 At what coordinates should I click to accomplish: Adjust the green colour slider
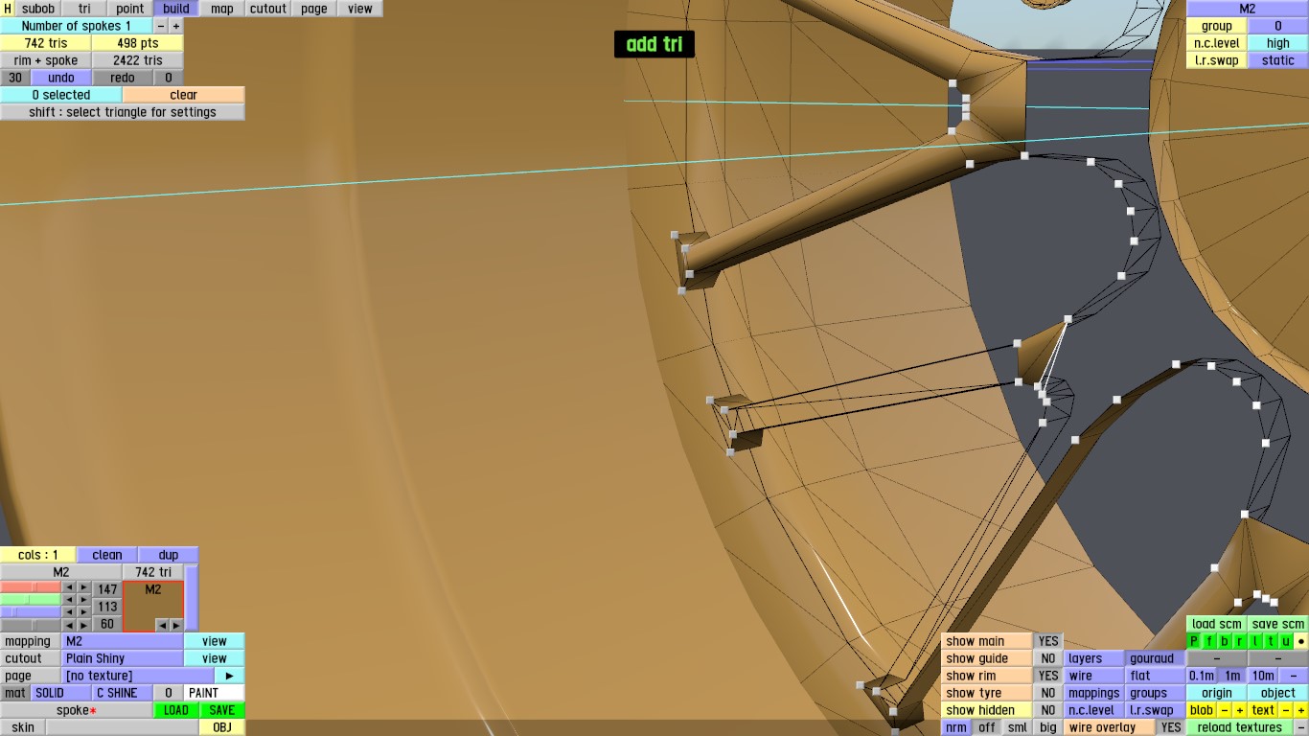pyautogui.click(x=31, y=600)
